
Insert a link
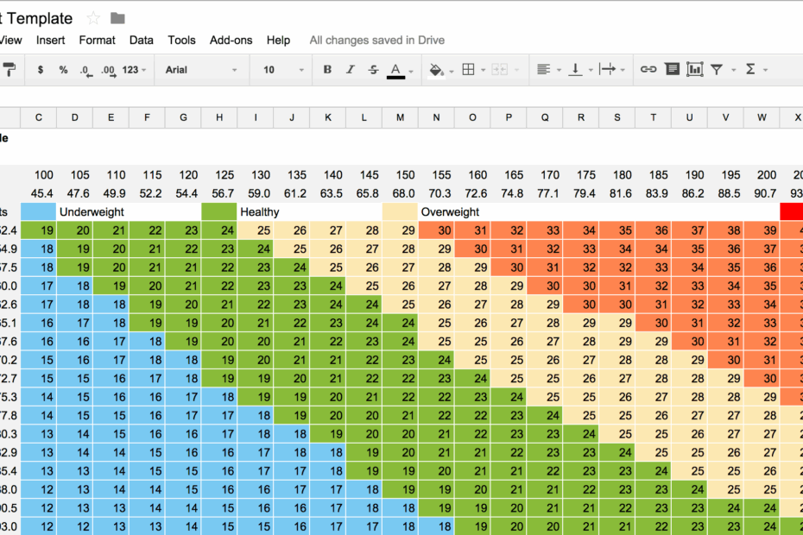point(648,70)
